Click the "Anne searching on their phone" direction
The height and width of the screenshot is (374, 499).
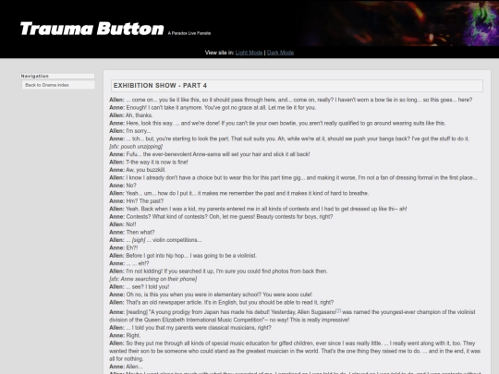[x=153, y=279]
